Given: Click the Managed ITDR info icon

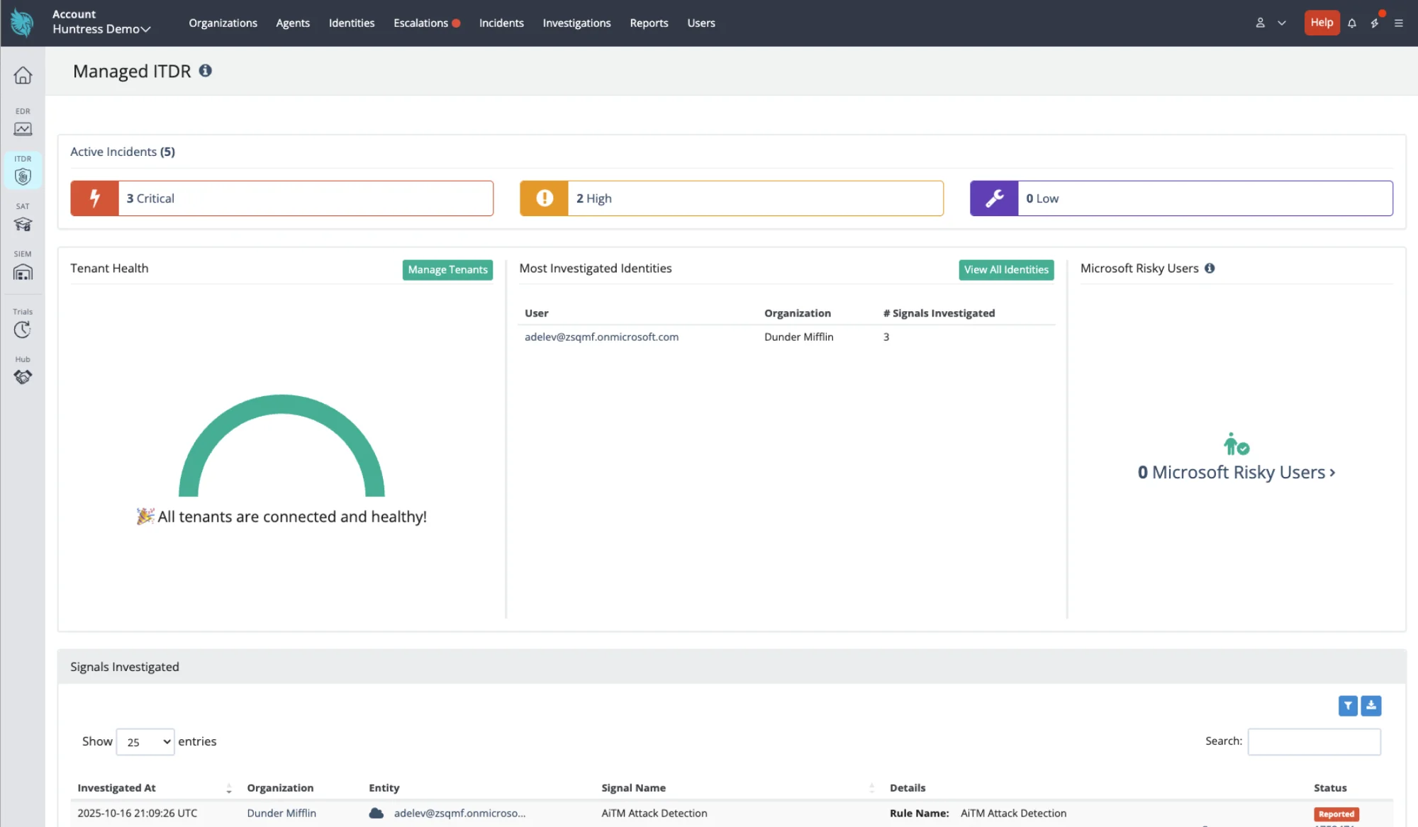Looking at the screenshot, I should tap(205, 71).
